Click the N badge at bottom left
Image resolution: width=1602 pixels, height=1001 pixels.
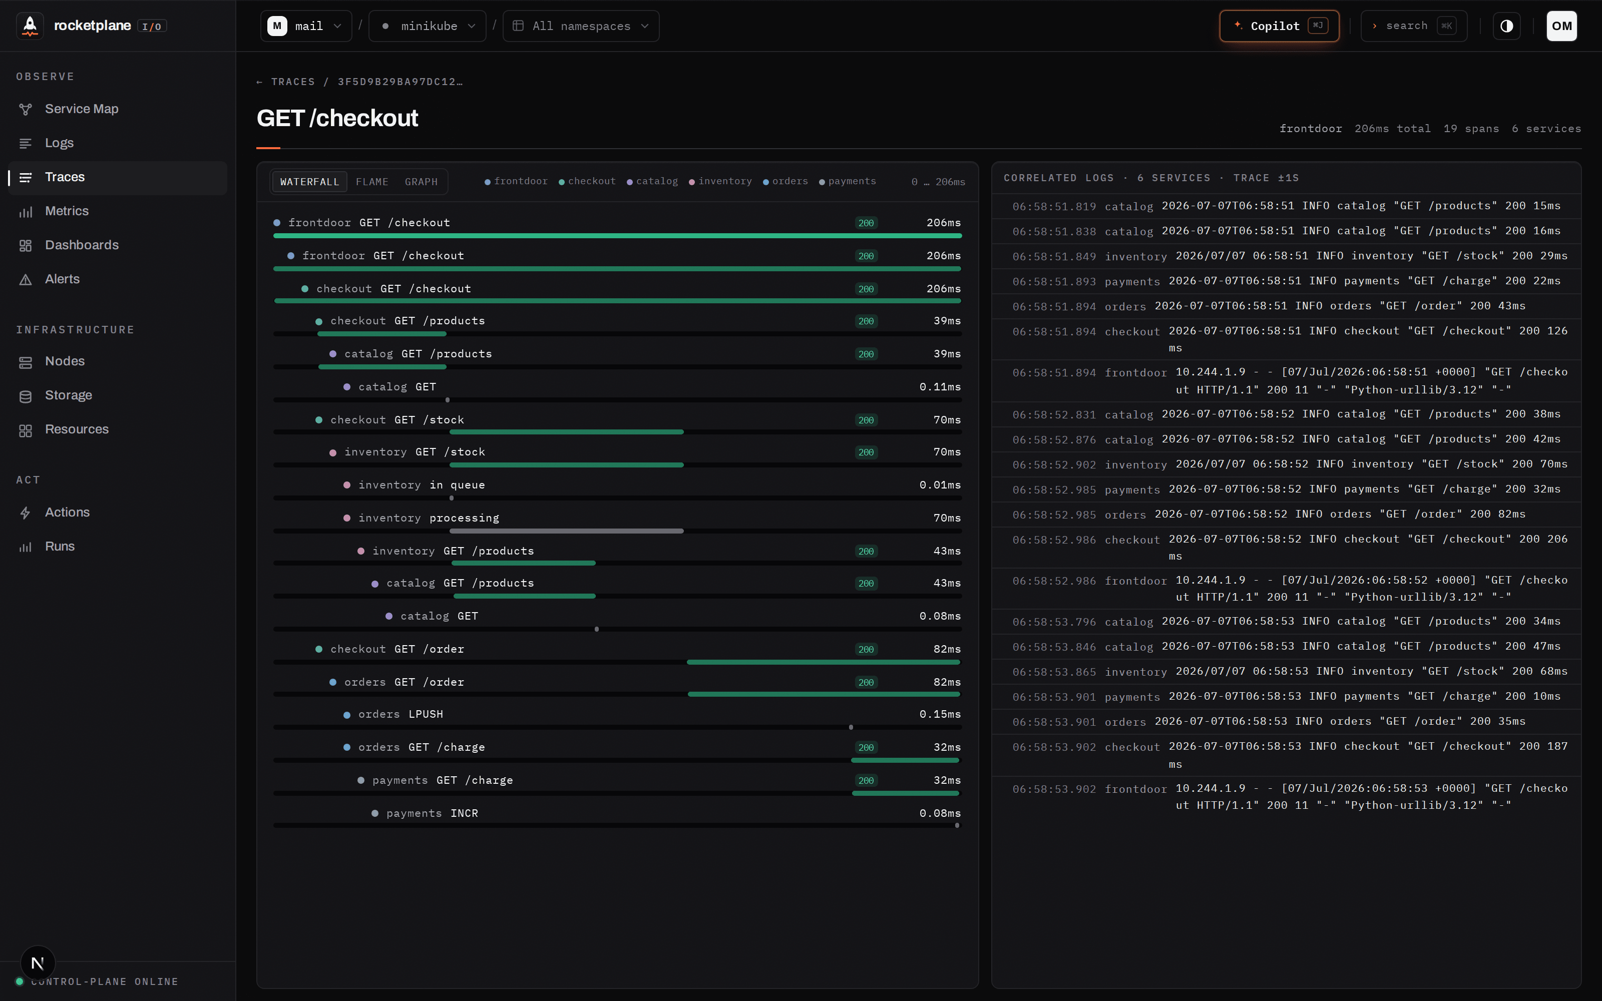[x=38, y=963]
